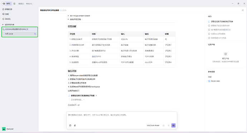
Task: Expand the 正在调用技能 sub-step
Action: click(x=78, y=99)
